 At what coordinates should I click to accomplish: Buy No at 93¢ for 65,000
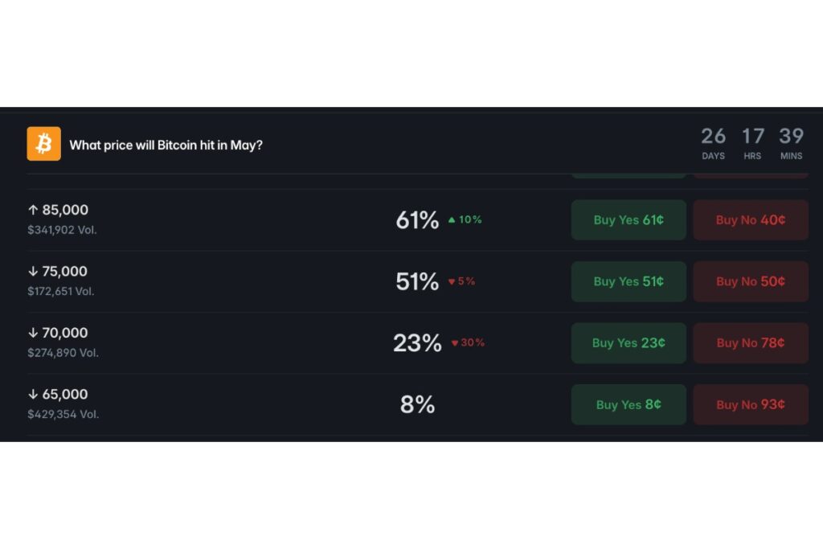coord(751,404)
